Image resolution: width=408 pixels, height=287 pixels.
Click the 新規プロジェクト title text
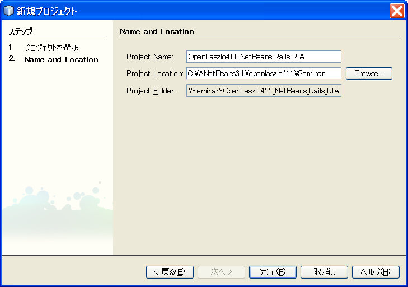click(47, 11)
